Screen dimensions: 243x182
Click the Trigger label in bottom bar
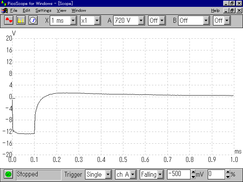coord(73,174)
